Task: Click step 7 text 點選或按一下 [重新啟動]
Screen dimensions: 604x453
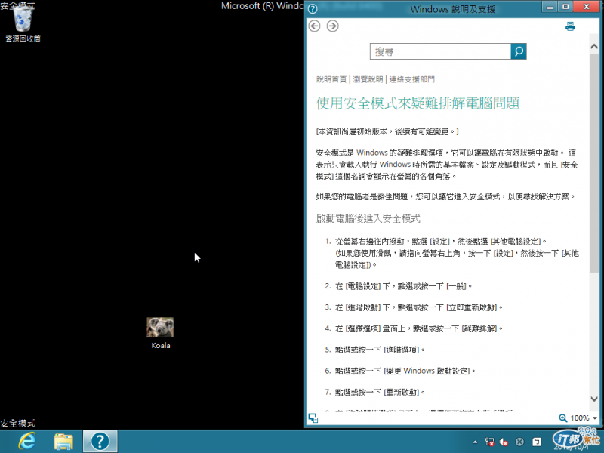Action: [x=380, y=392]
